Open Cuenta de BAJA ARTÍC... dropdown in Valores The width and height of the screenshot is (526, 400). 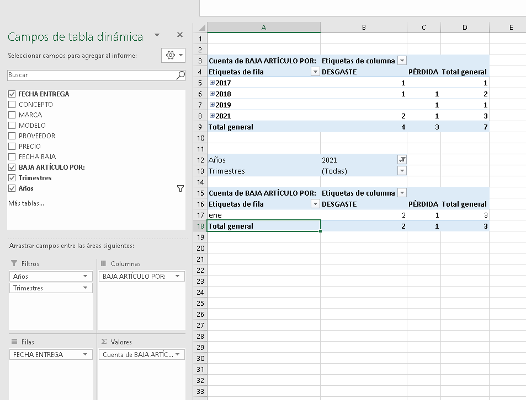[x=178, y=354]
